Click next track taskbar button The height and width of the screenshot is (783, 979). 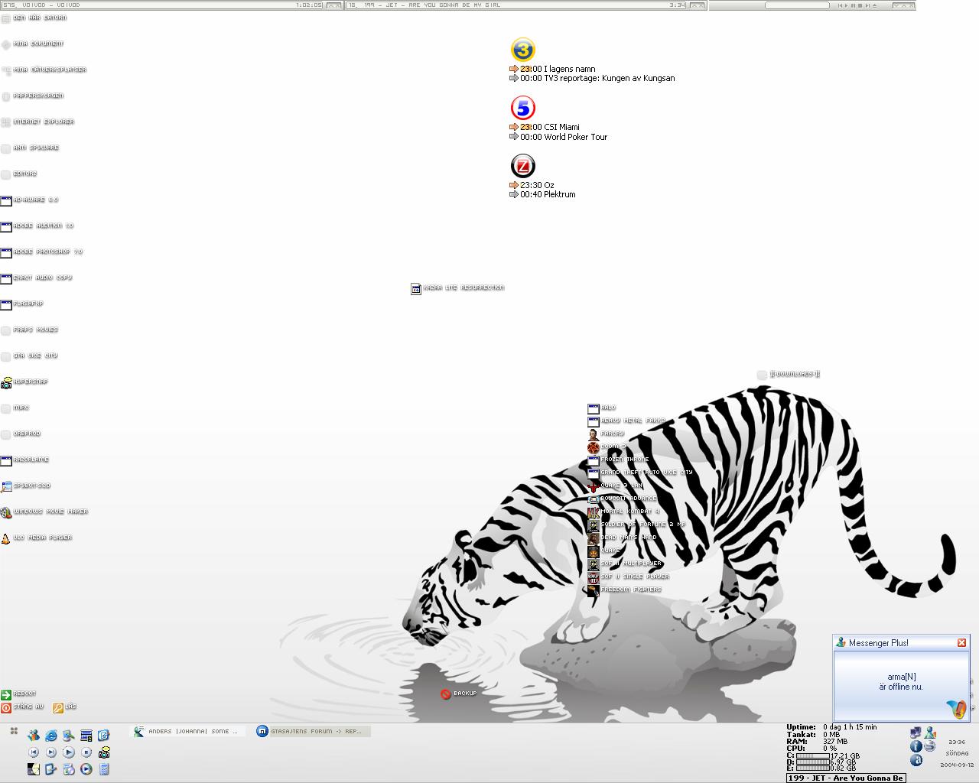(51, 752)
